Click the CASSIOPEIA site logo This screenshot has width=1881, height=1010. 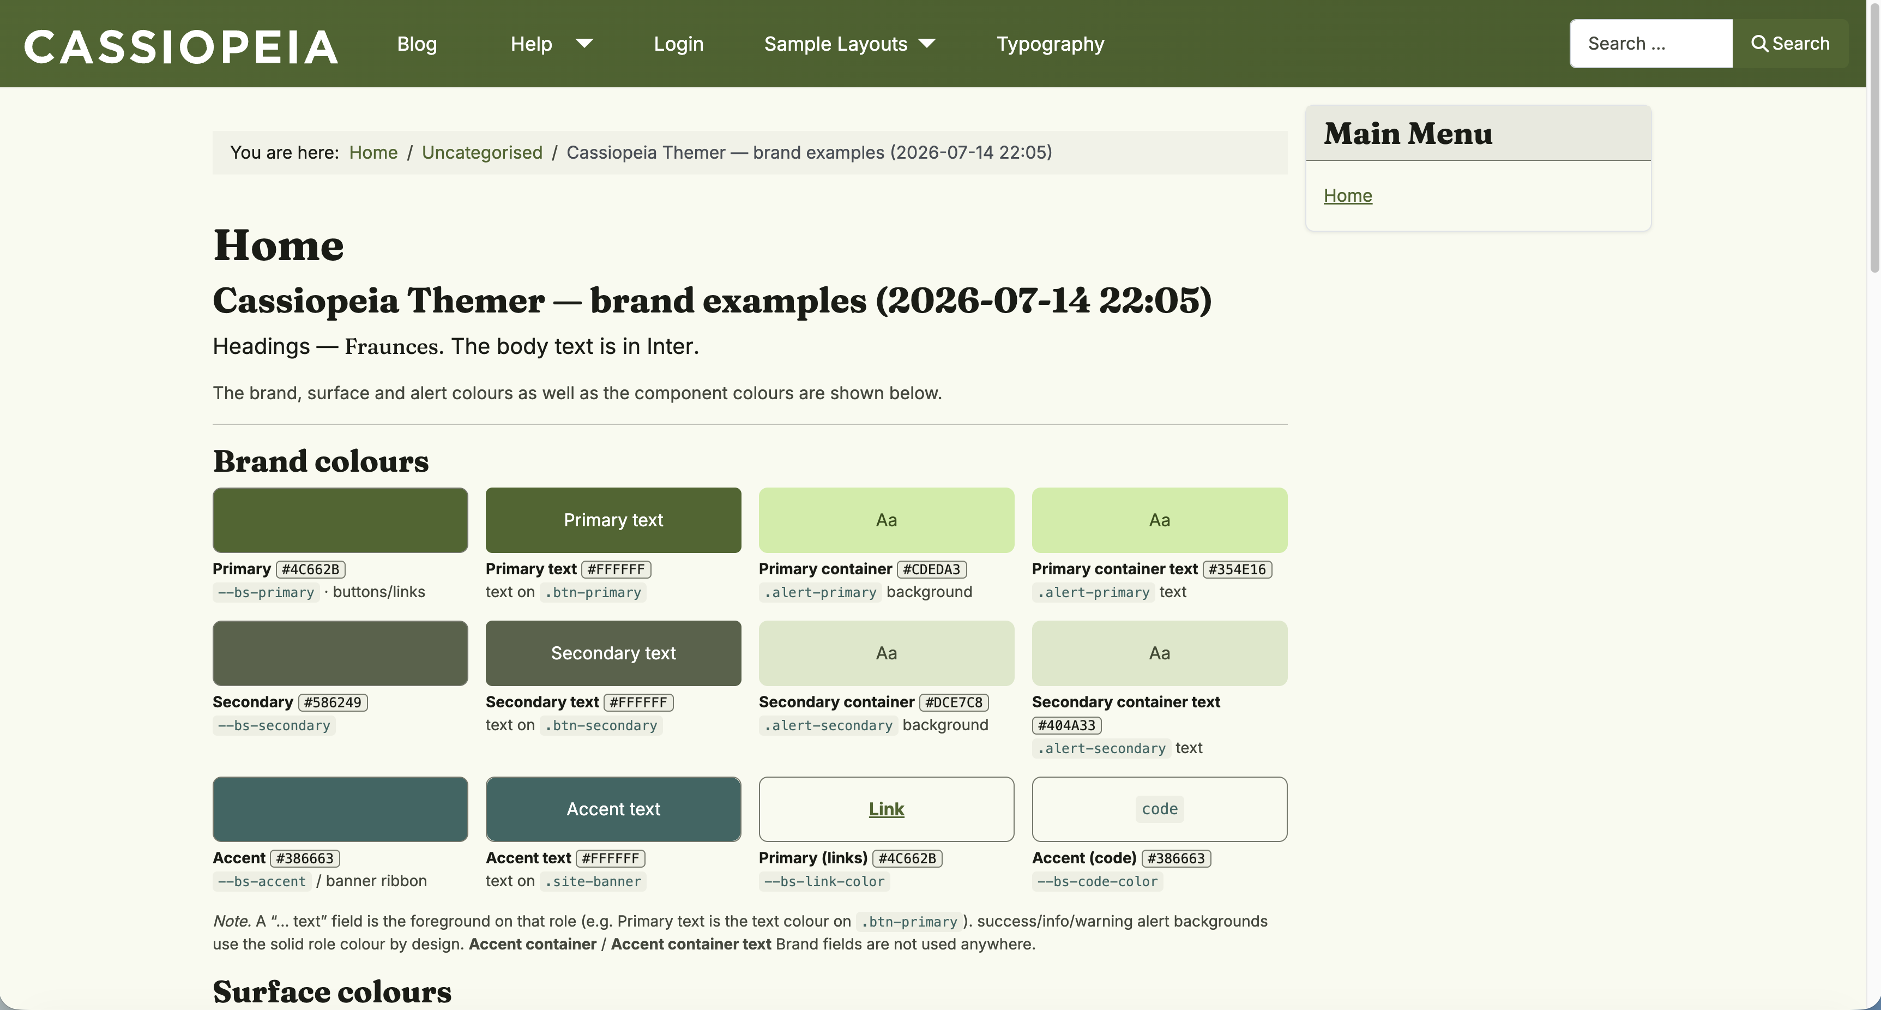click(181, 47)
